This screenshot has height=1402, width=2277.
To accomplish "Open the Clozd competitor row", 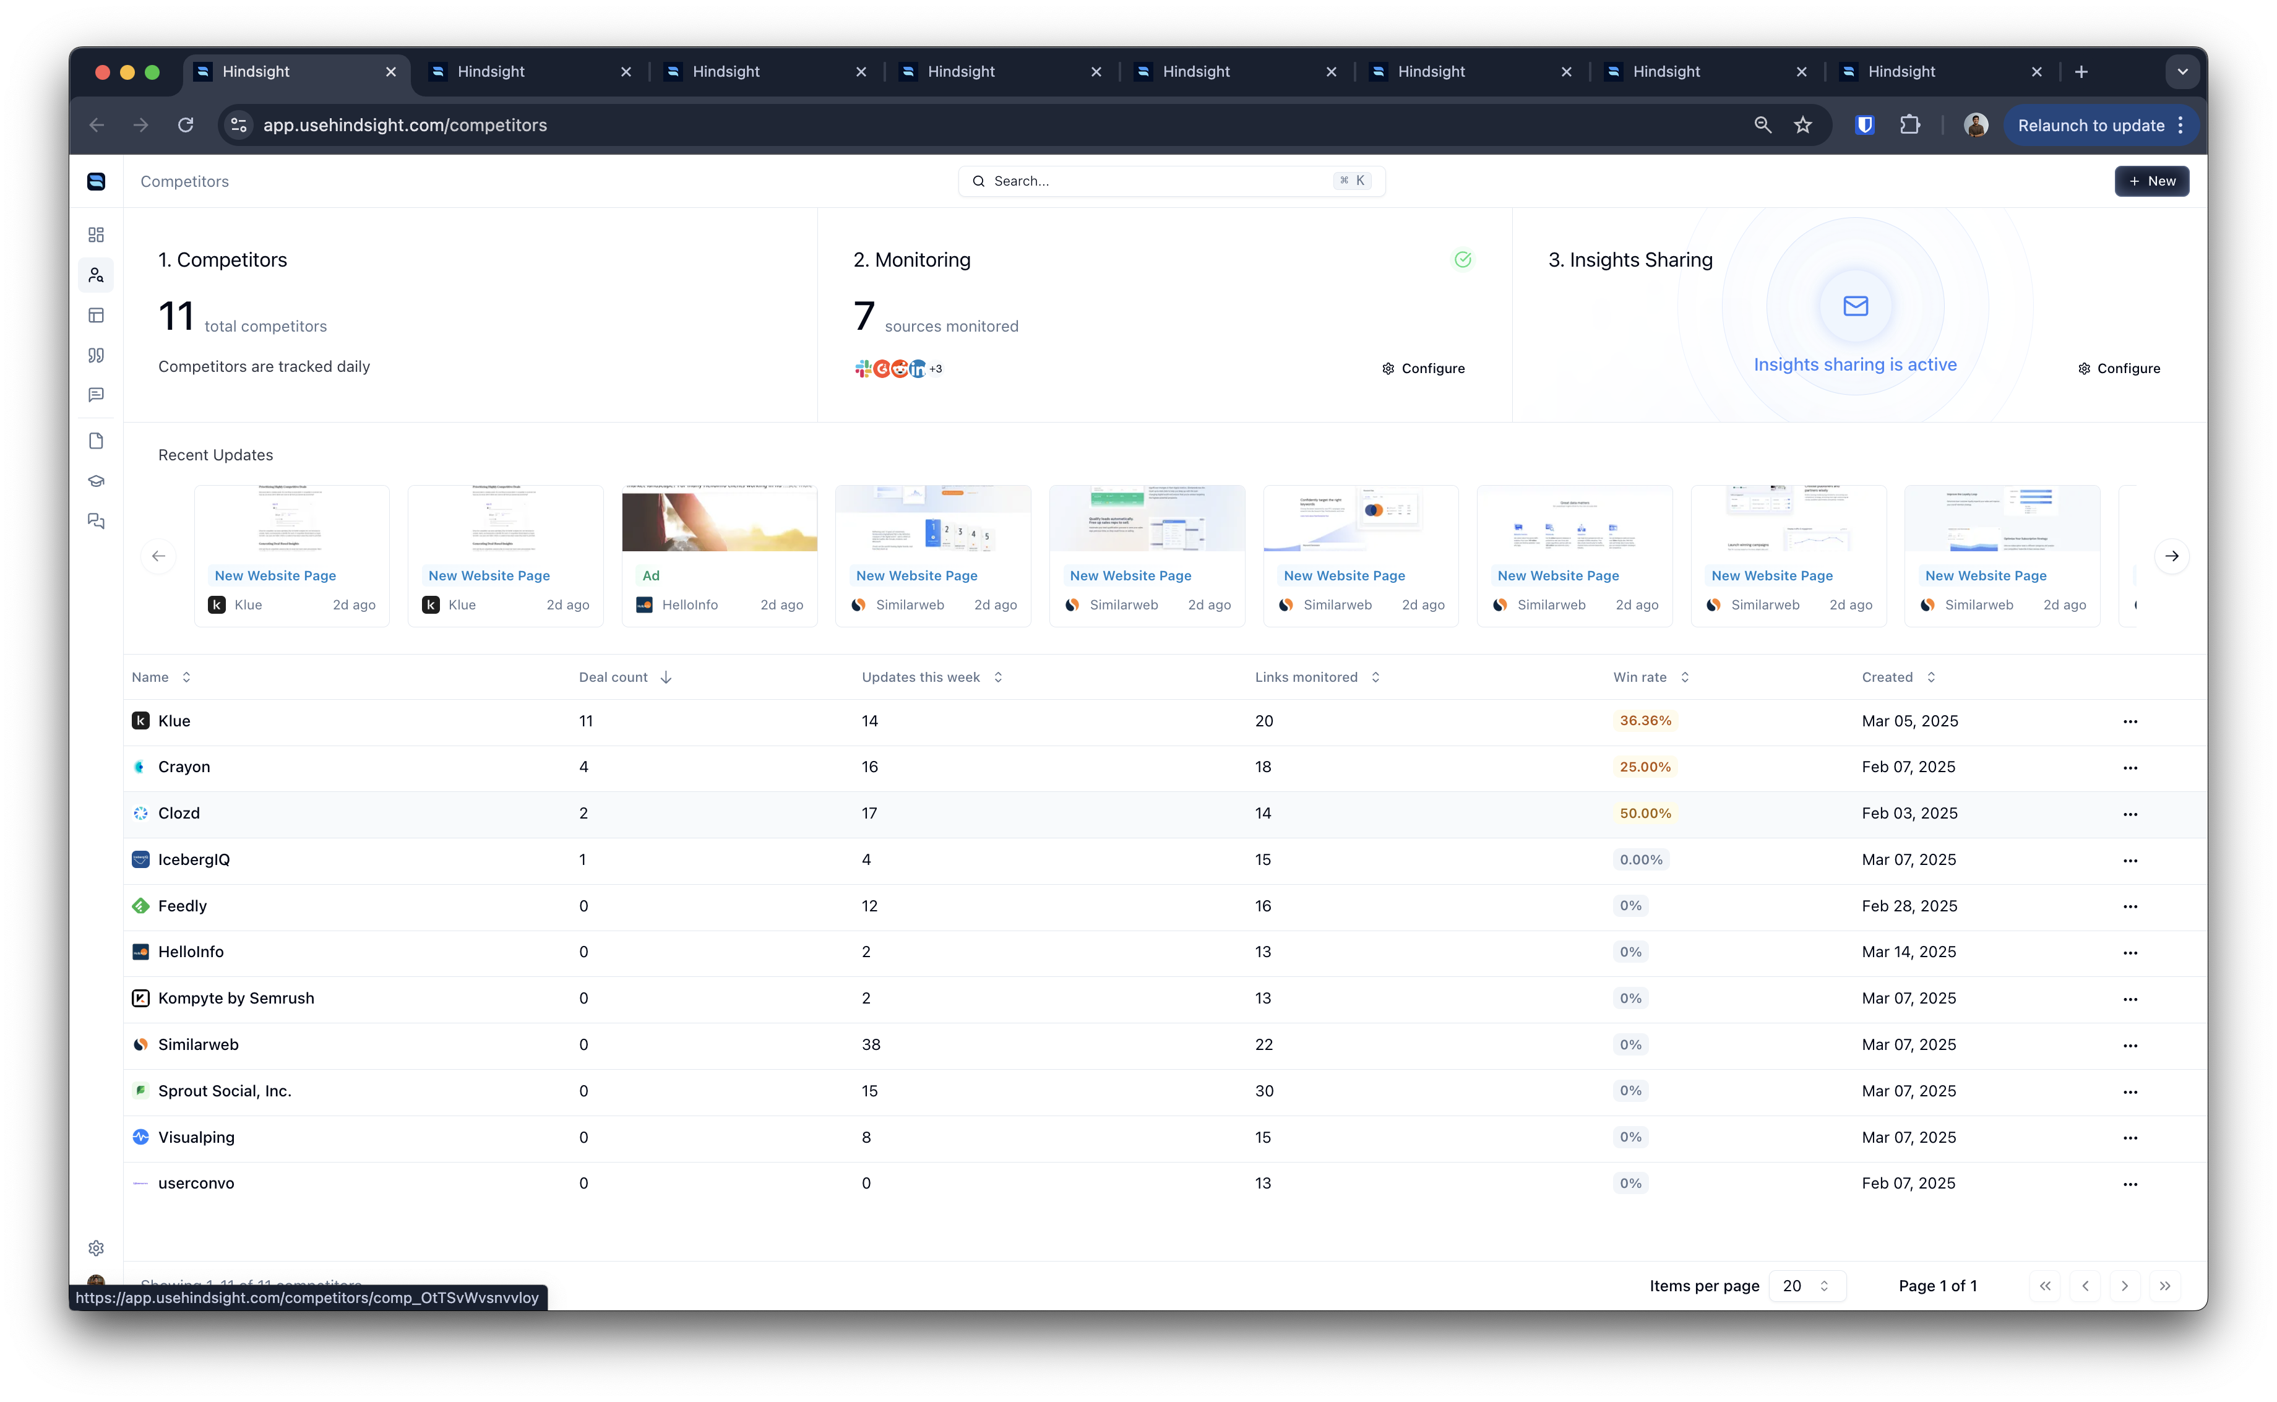I will coord(1164,814).
